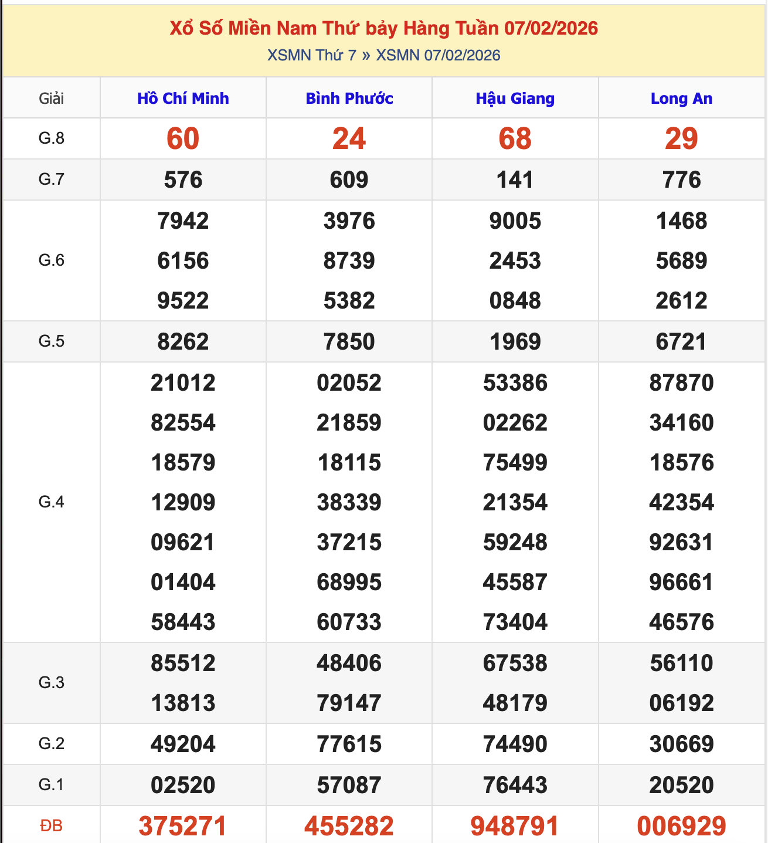Open the Hồ Chí Minh column header link
Viewport: 768px width, 843px height.
pos(182,99)
